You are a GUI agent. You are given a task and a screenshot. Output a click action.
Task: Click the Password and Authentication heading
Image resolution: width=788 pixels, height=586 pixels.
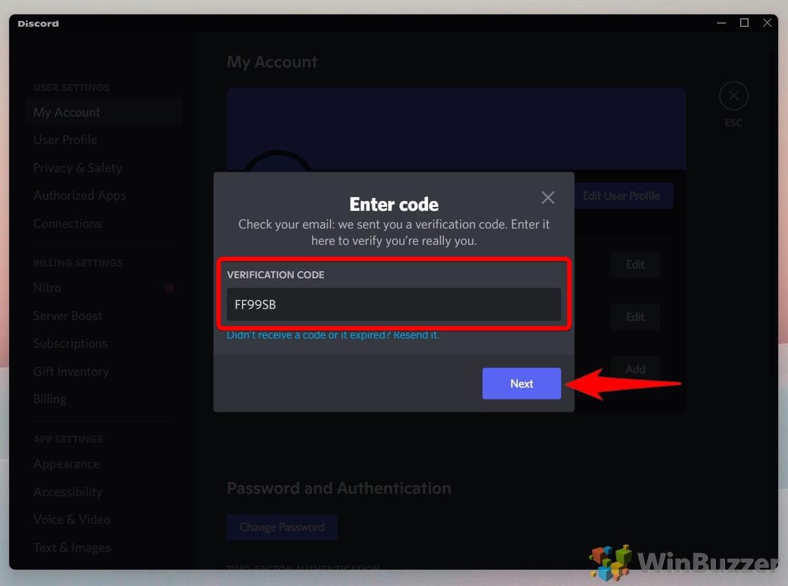click(x=339, y=488)
